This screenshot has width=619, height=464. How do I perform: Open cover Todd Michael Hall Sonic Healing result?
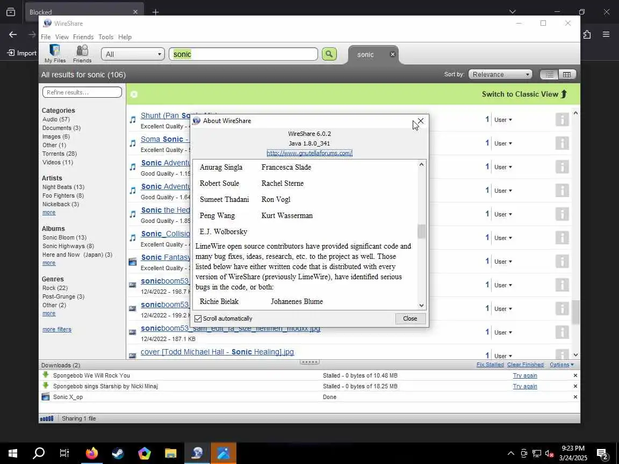pos(217,352)
